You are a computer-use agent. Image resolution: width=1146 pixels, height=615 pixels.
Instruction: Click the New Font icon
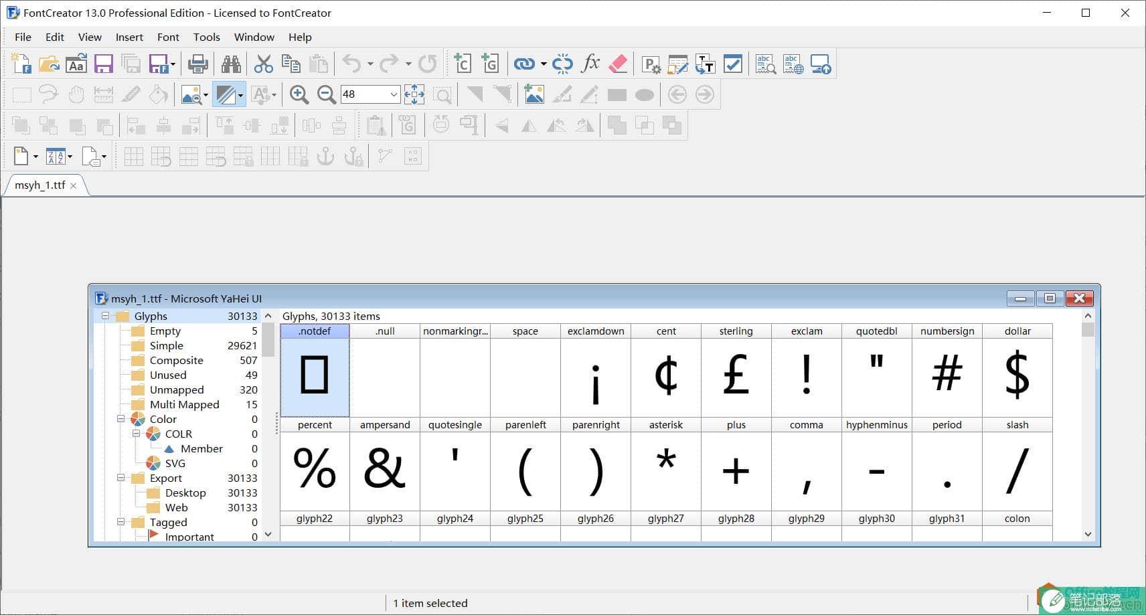point(21,64)
